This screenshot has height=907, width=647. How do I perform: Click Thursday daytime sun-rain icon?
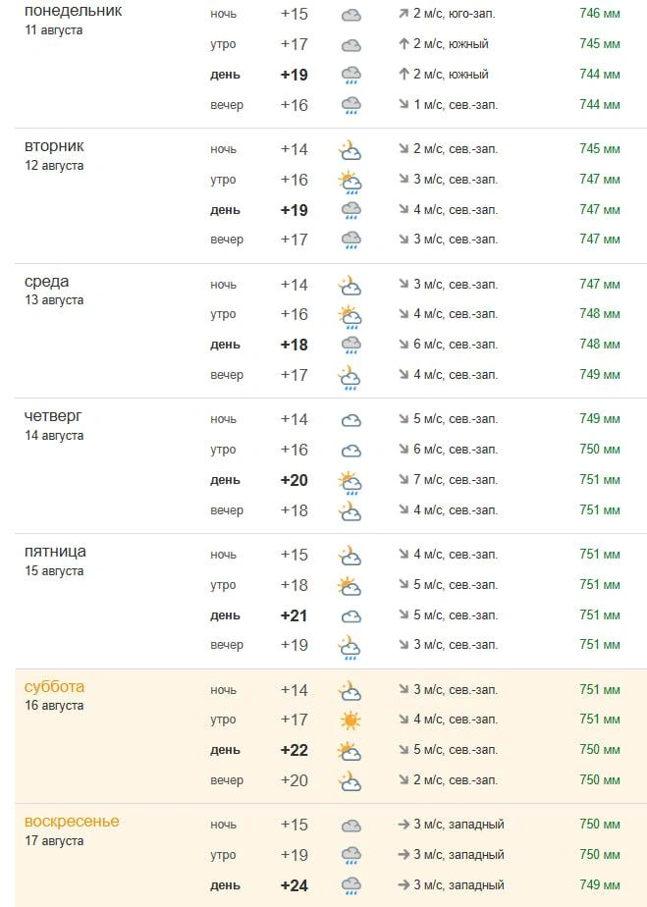350,481
